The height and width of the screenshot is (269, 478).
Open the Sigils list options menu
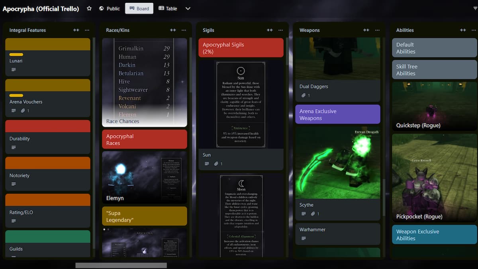(281, 30)
